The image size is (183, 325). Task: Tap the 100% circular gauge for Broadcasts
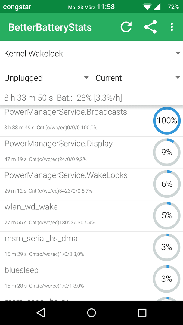167,121
